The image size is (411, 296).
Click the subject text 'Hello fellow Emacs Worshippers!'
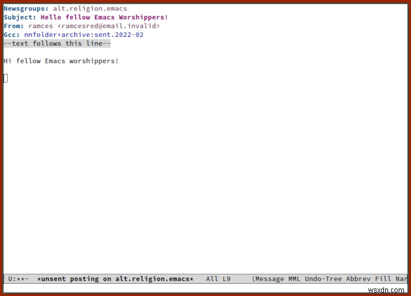[x=104, y=17]
